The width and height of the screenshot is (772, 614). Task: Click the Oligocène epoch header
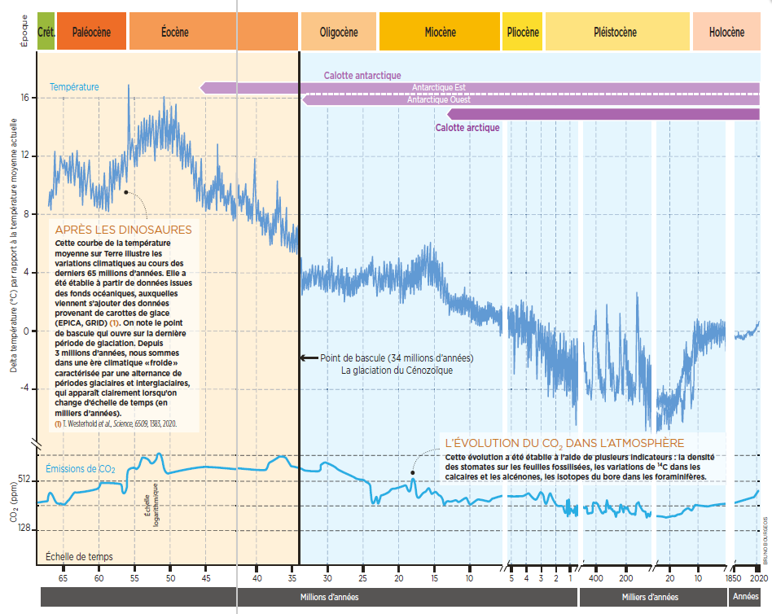click(338, 33)
